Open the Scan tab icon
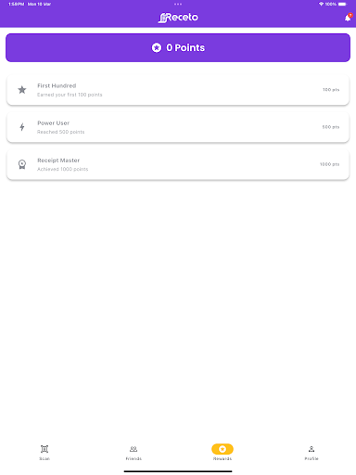 (x=44, y=449)
